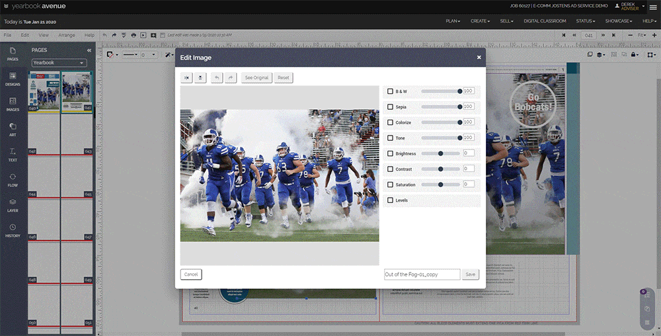
Task: Zoom in with plus icon
Action: click(x=654, y=36)
